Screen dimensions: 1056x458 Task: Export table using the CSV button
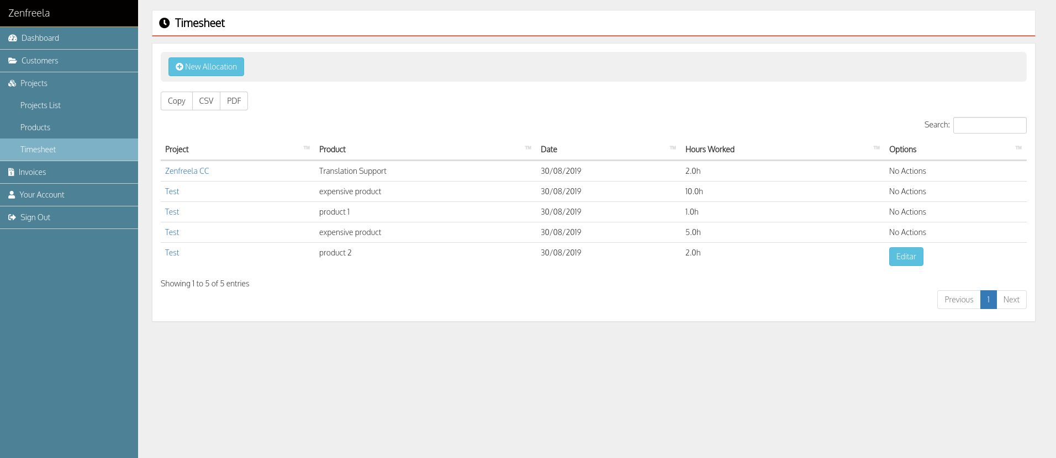pos(206,101)
